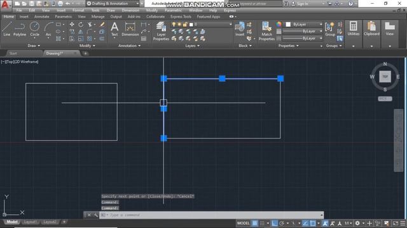Add a new layout tab
This screenshot has height=228, width=407.
click(x=64, y=222)
